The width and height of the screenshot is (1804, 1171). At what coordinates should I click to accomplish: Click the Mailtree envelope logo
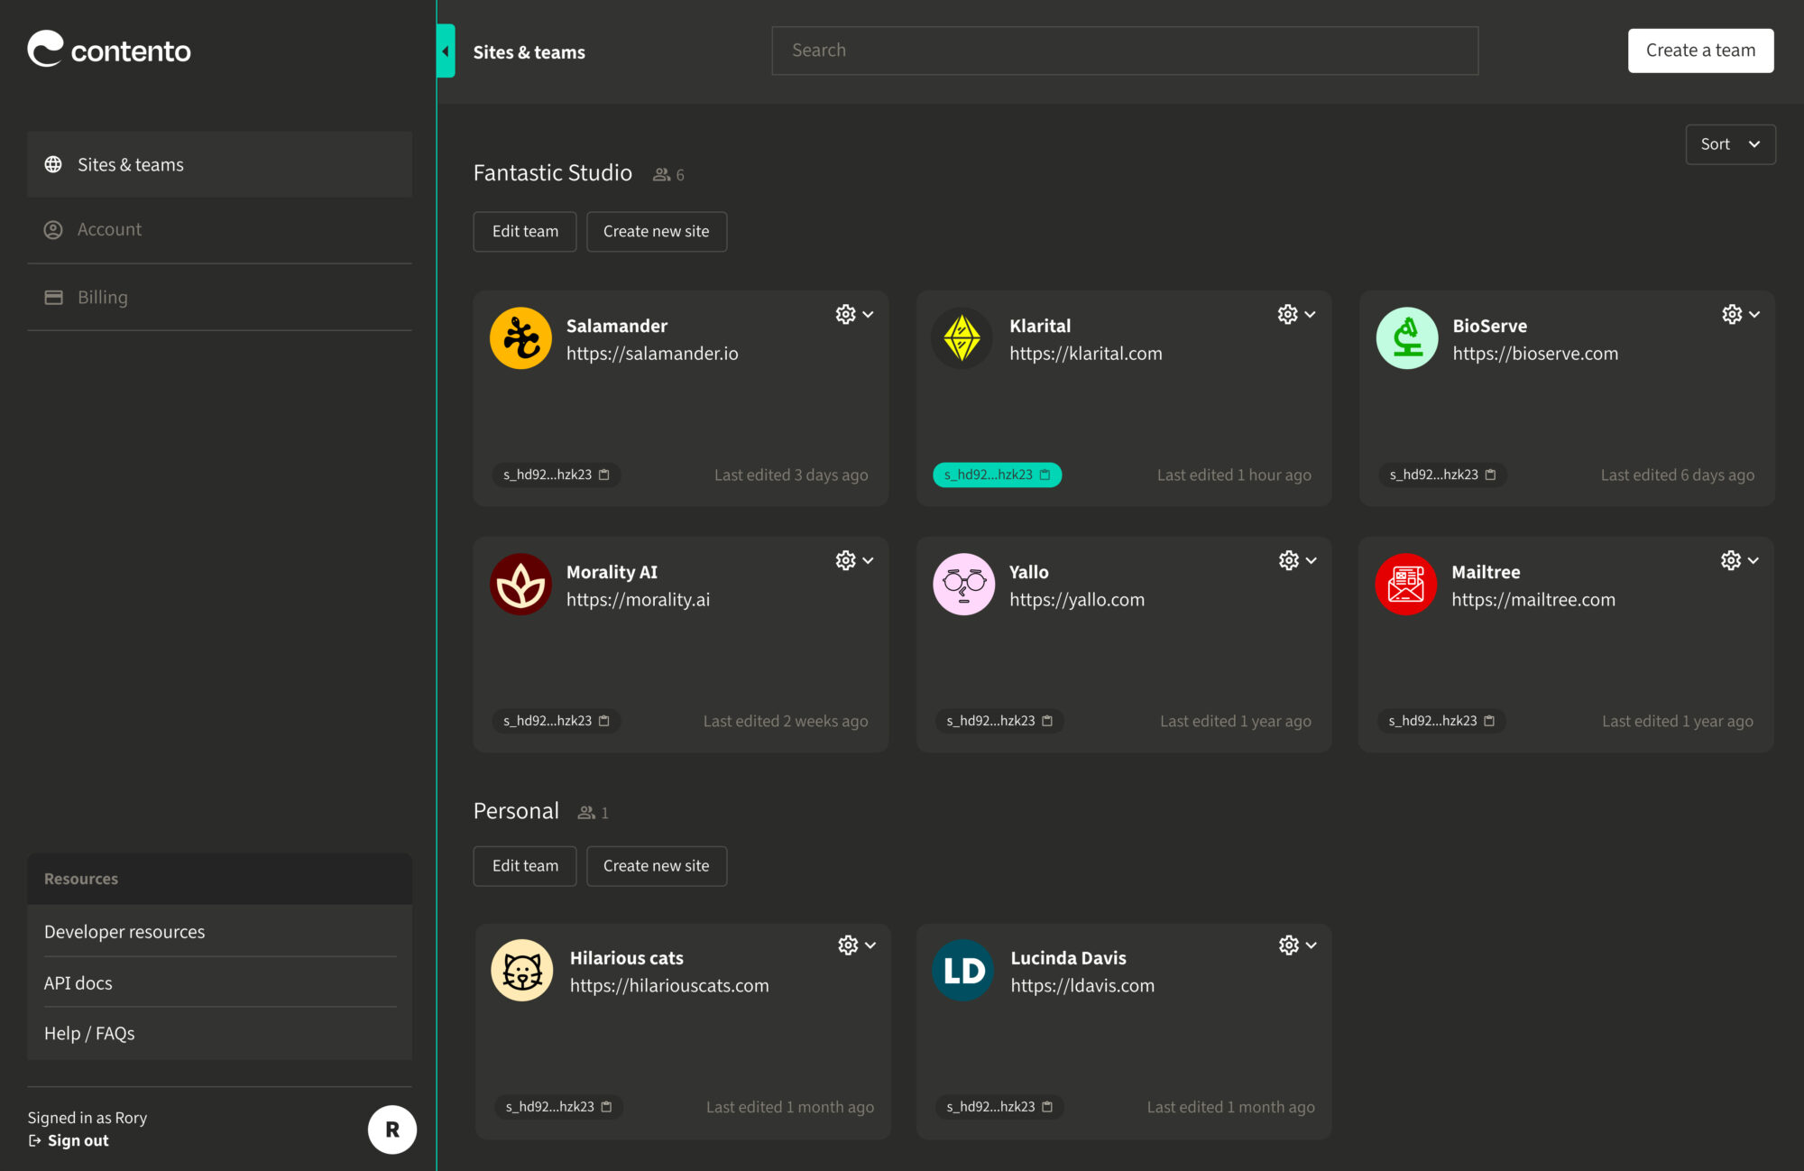1405,585
